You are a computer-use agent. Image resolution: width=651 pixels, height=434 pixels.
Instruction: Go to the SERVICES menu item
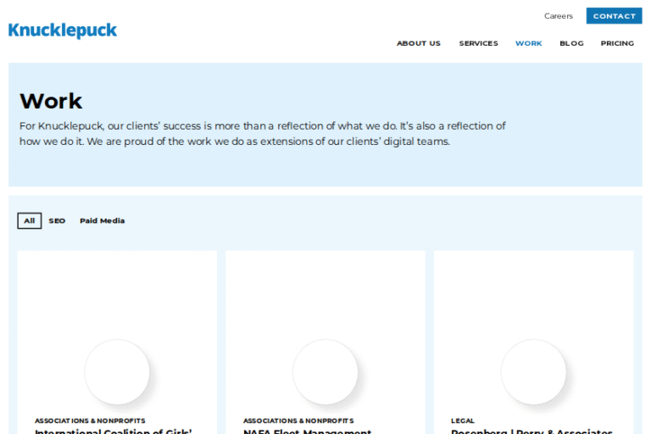click(x=478, y=43)
